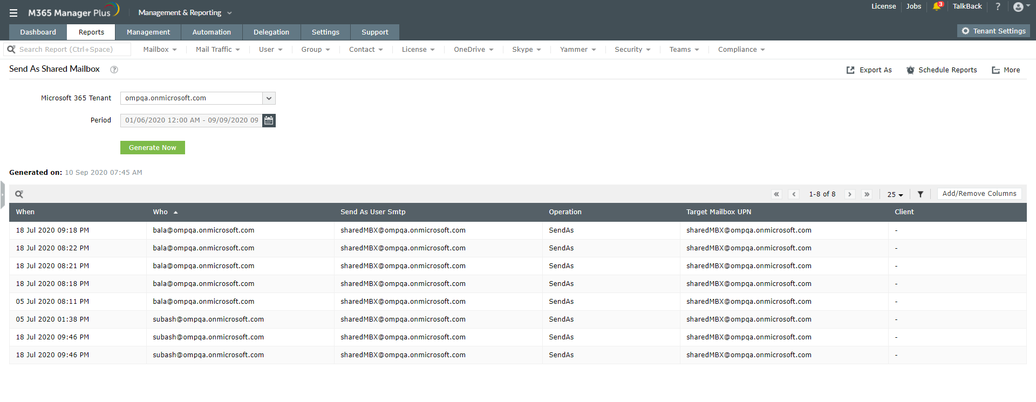Open the Dashboard tab
This screenshot has height=402, width=1036.
pos(38,32)
